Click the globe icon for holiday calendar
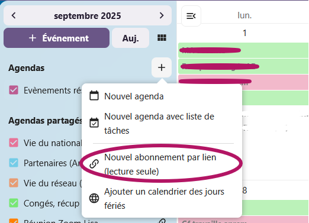This screenshot has width=309, height=223. tap(94, 198)
